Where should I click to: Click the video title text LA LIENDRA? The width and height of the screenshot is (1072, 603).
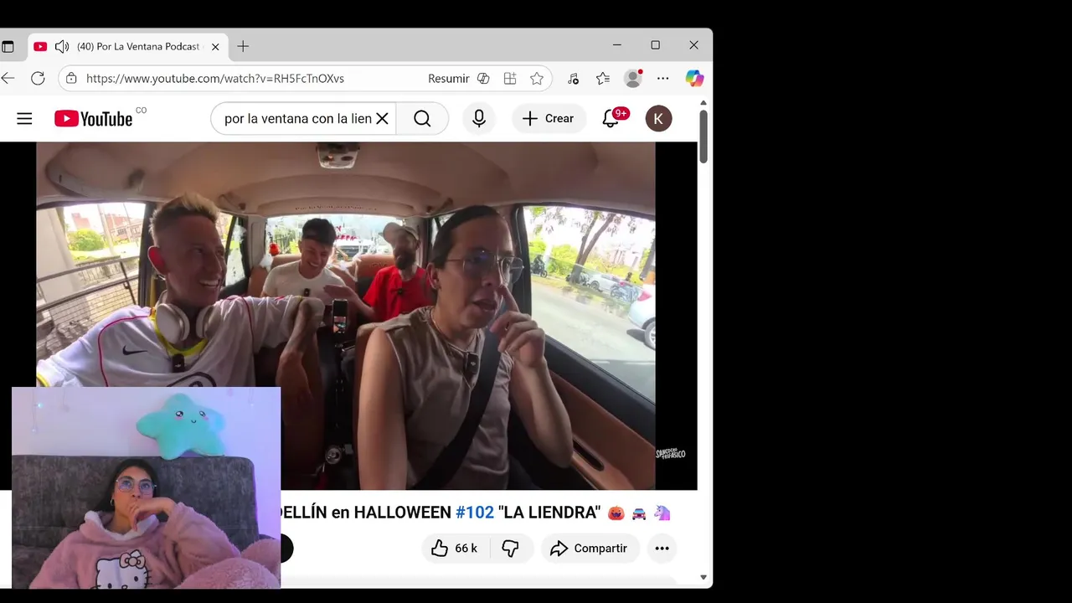tap(551, 513)
